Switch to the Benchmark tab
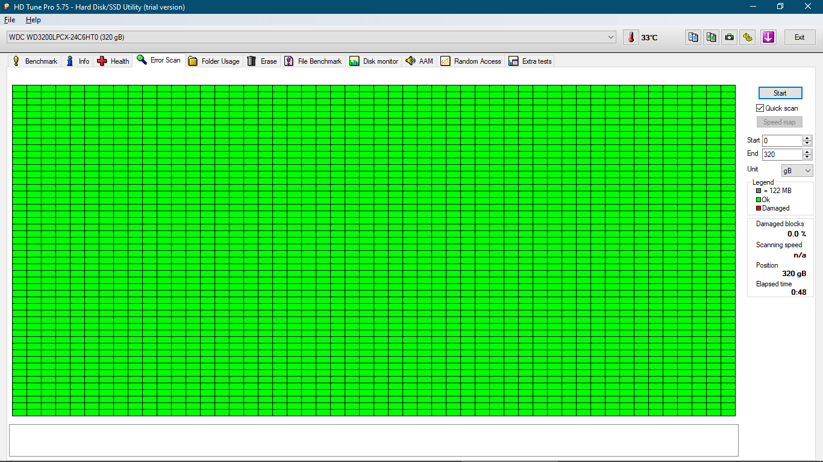 (x=35, y=61)
